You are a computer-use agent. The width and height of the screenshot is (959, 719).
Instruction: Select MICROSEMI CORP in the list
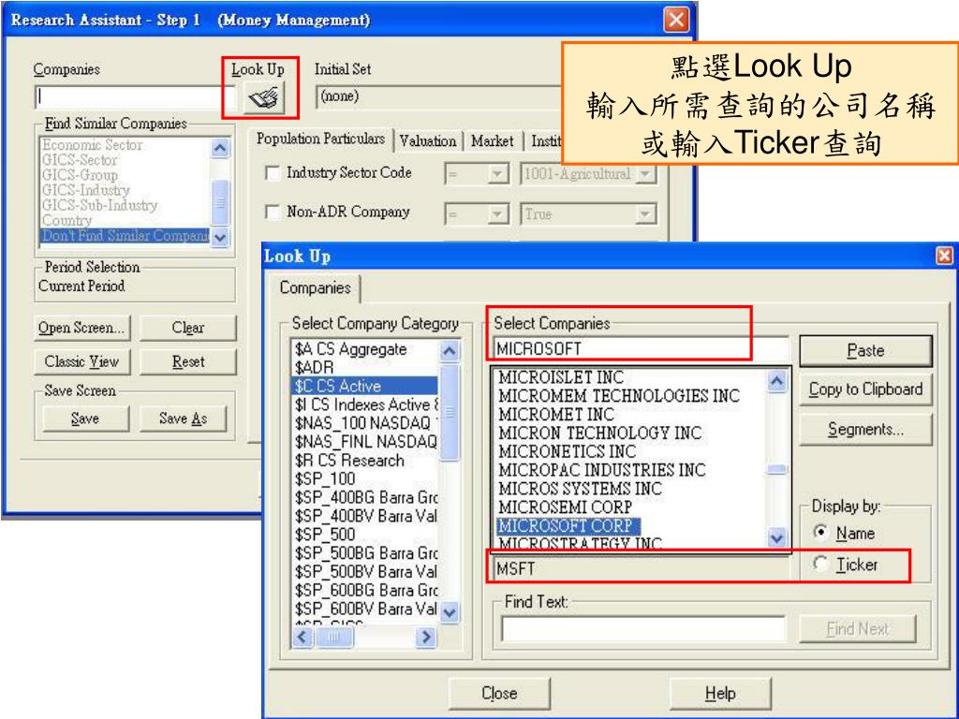(565, 506)
